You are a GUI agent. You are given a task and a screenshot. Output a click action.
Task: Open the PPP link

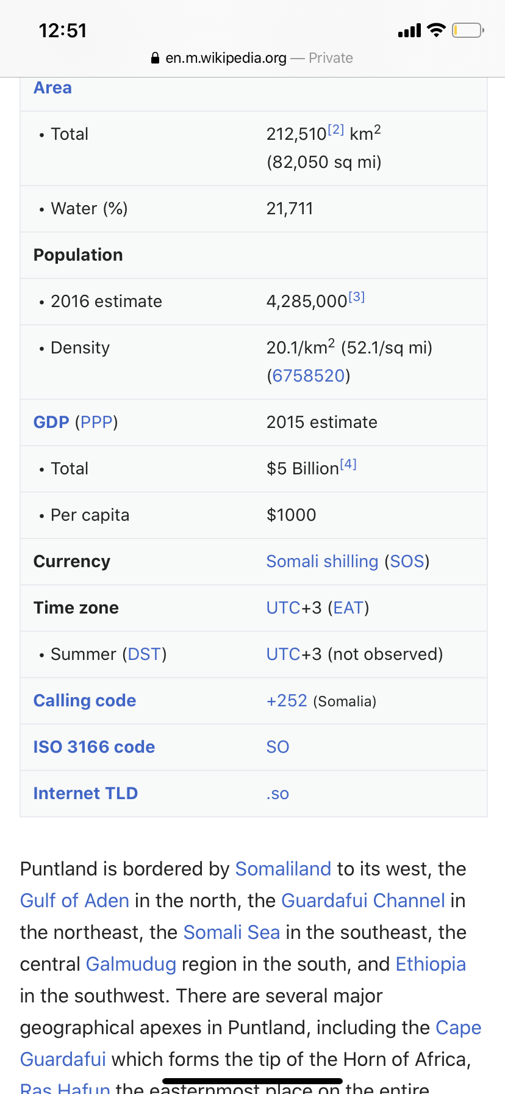96,422
